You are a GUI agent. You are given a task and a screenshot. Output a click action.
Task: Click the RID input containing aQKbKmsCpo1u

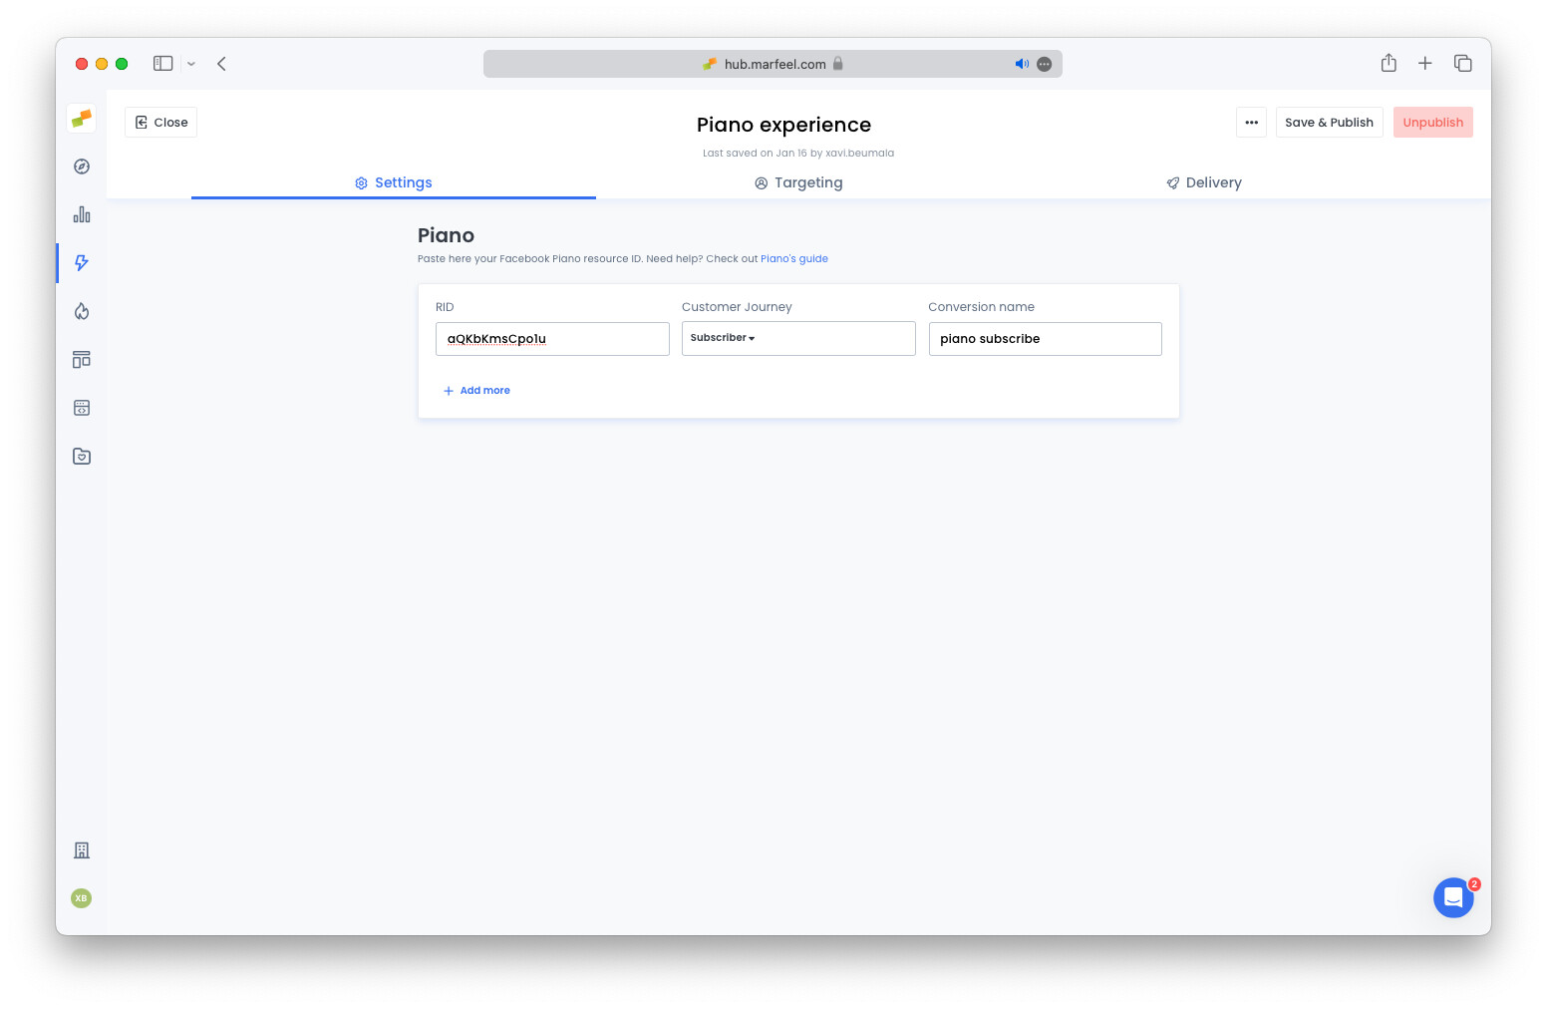pos(552,339)
